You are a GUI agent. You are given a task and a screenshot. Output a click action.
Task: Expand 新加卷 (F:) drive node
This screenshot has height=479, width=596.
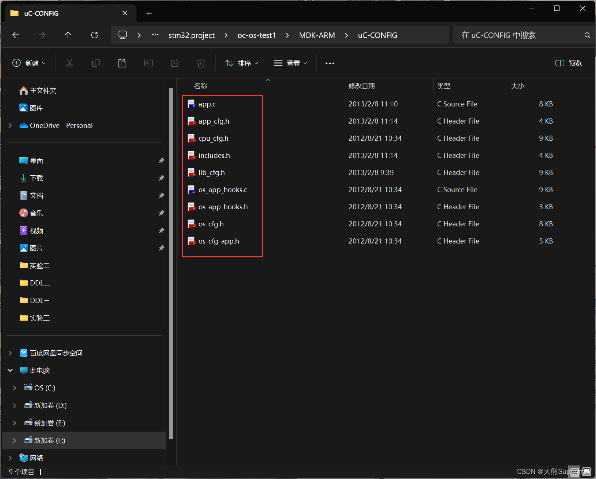coord(15,440)
